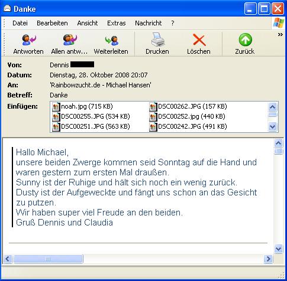Viewport: 287px width, 281px height.
Task: Click the horizontal scrollbar thumb in the message body
Action: 48,259
